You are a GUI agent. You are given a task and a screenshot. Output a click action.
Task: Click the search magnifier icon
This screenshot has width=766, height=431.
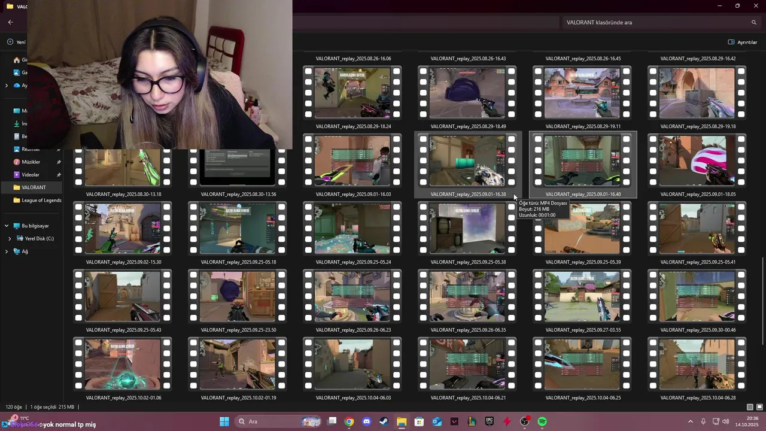click(754, 22)
